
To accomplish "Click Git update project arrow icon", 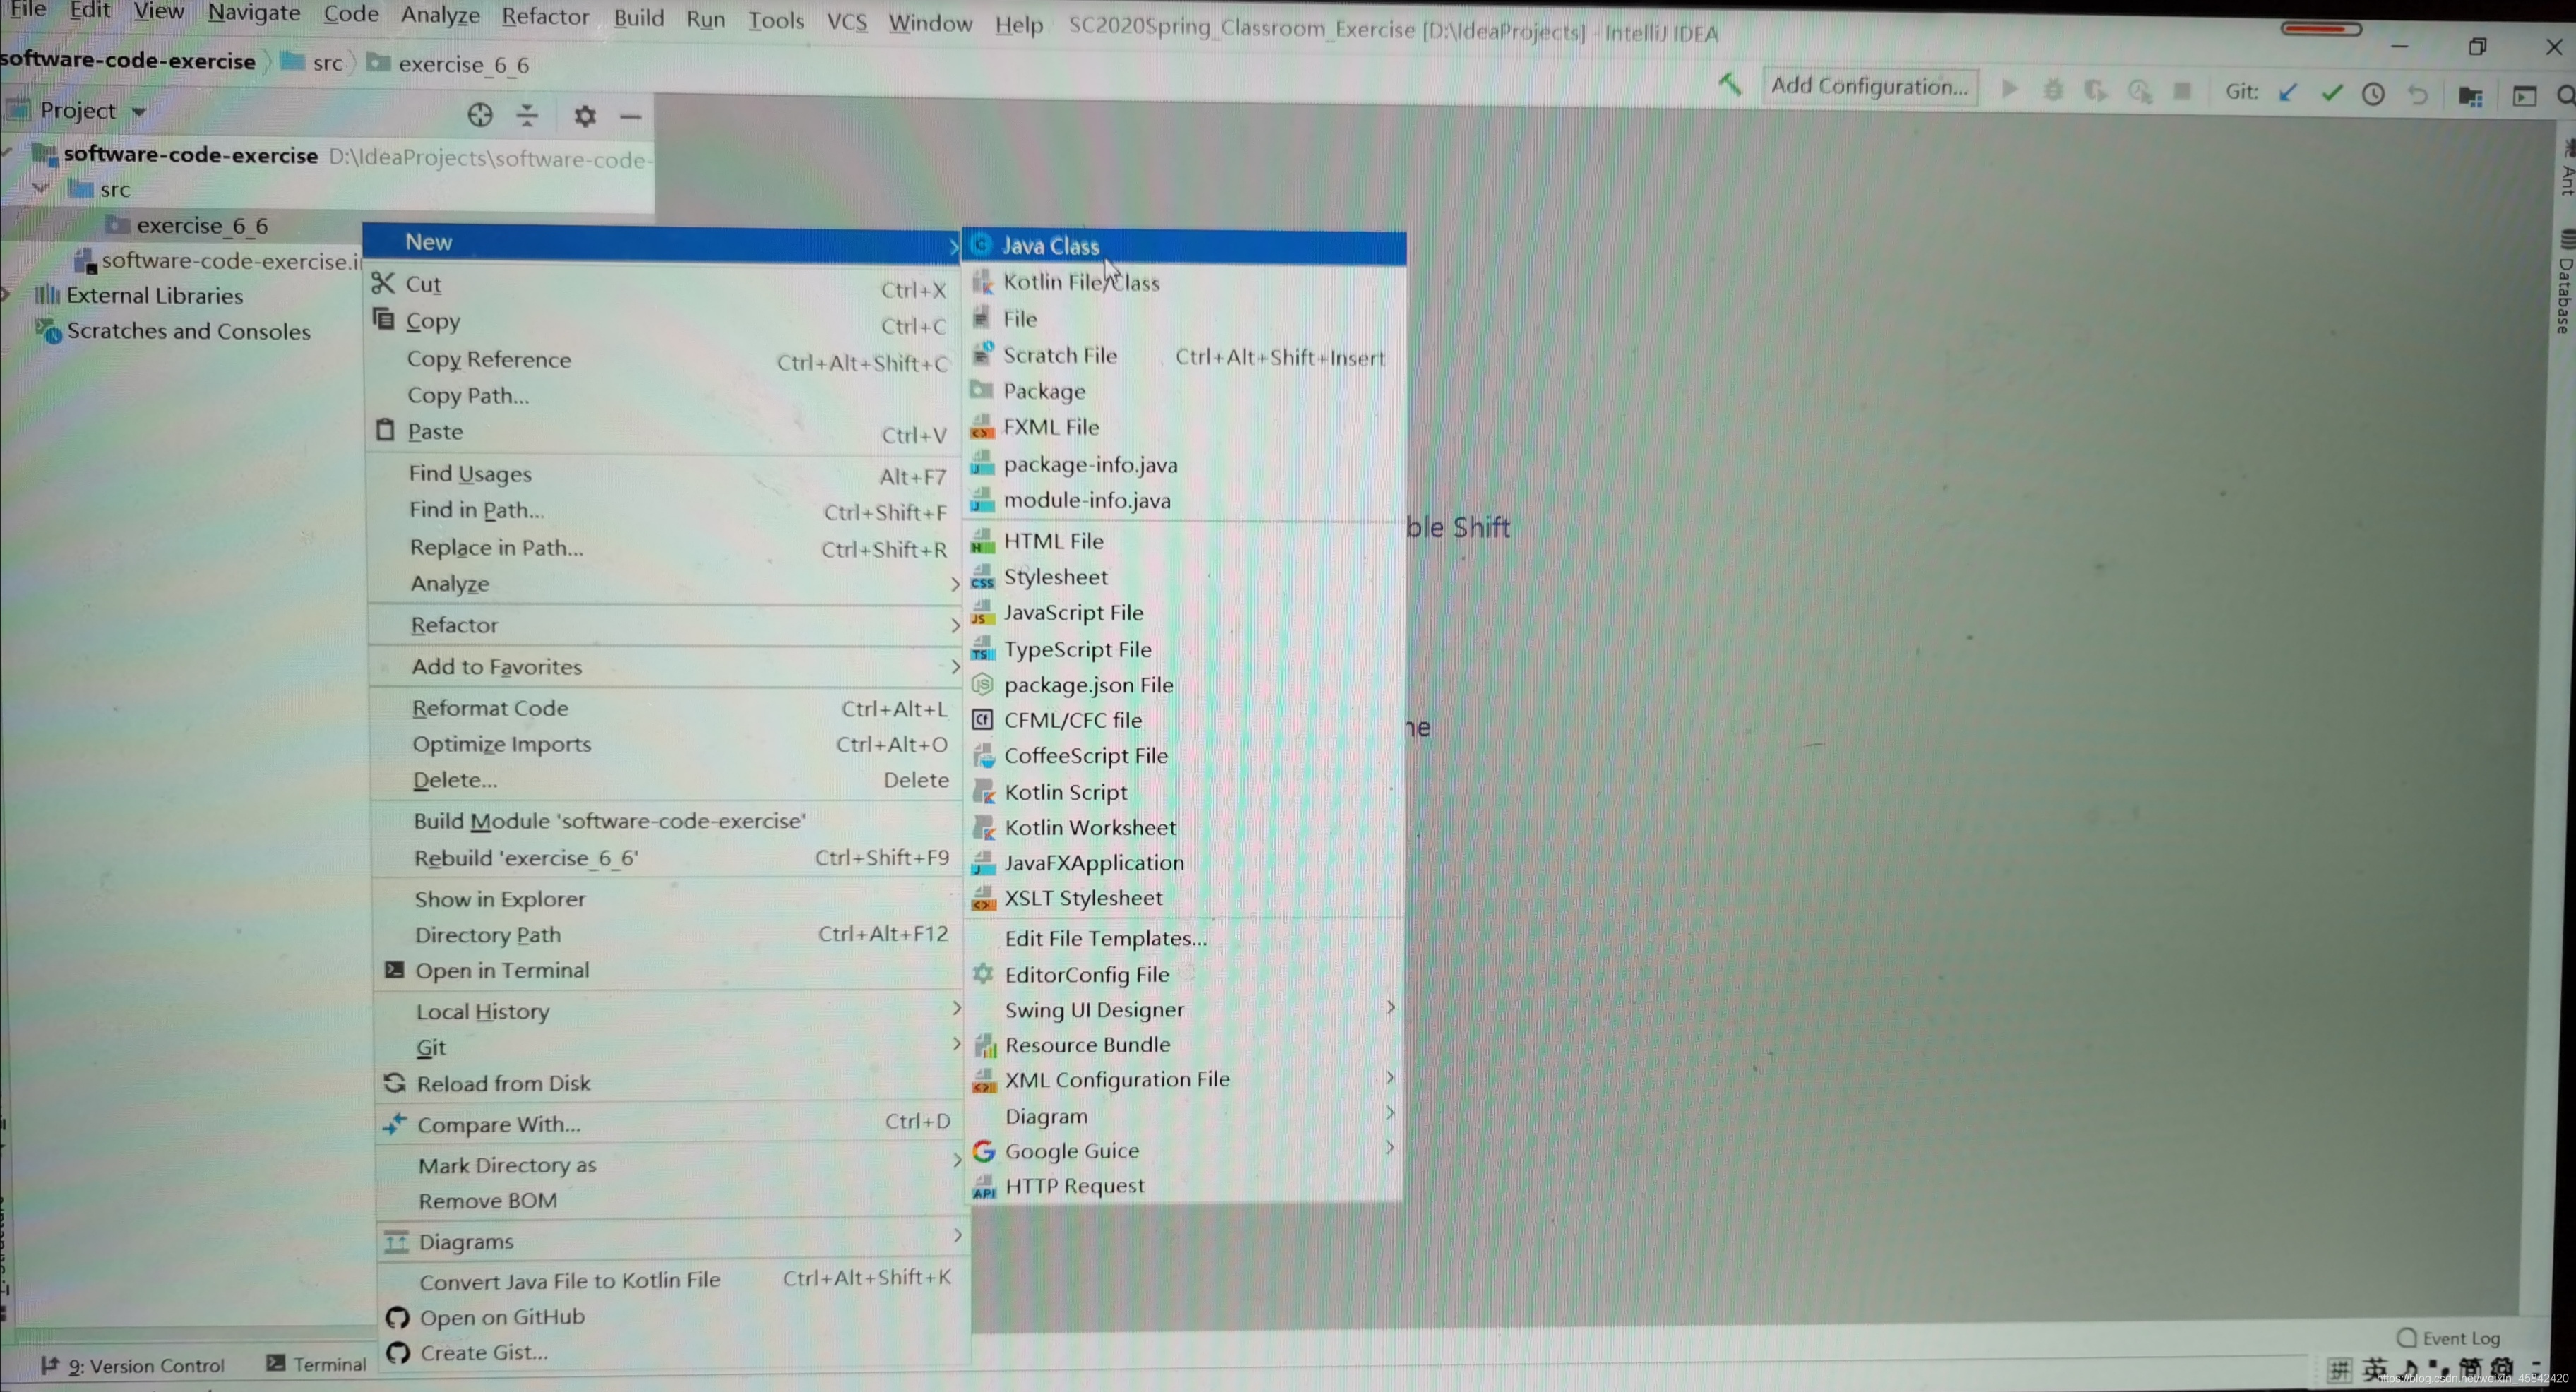I will (2288, 93).
